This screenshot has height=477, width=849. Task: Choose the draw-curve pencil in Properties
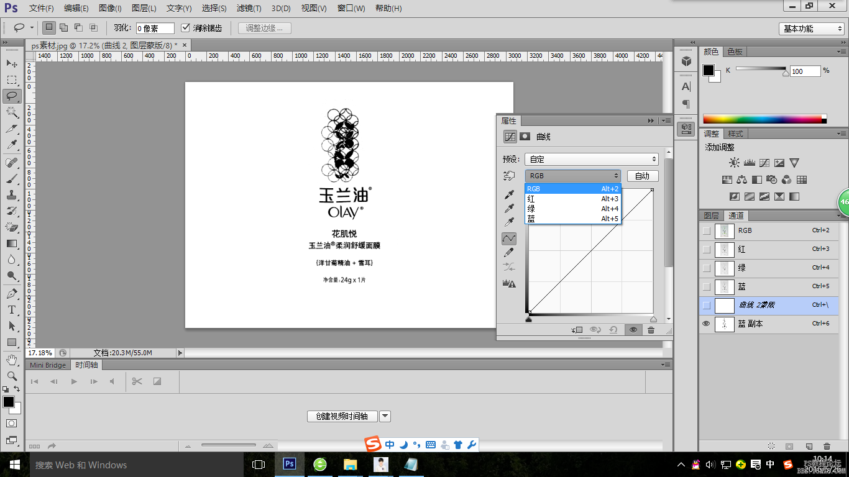tap(509, 253)
